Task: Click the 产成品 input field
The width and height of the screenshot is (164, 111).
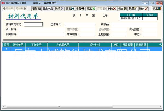Action: [x=134, y=24]
